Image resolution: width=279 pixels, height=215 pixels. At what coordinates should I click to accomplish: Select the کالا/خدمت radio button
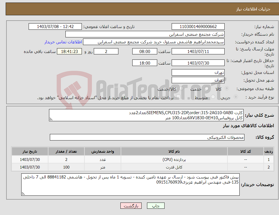pyautogui.click(x=181, y=88)
